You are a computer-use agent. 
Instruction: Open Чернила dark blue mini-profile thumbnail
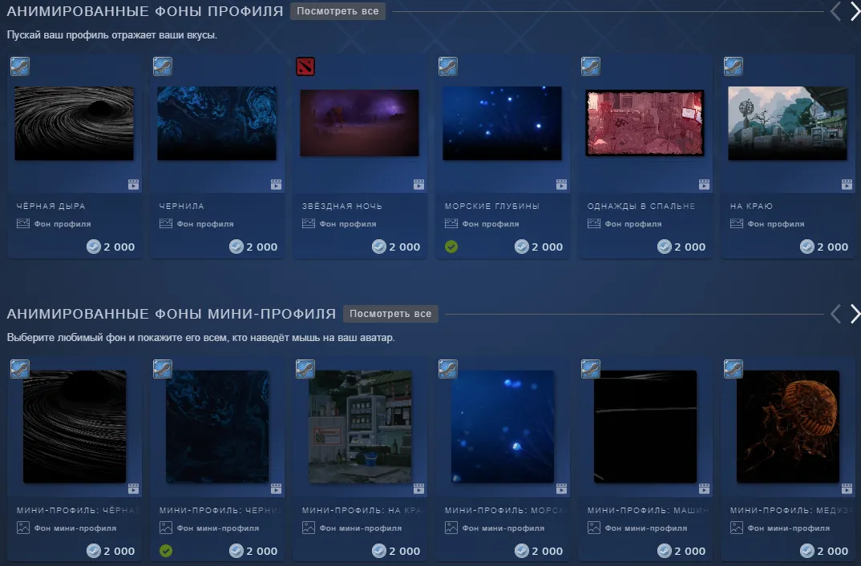[x=217, y=427]
